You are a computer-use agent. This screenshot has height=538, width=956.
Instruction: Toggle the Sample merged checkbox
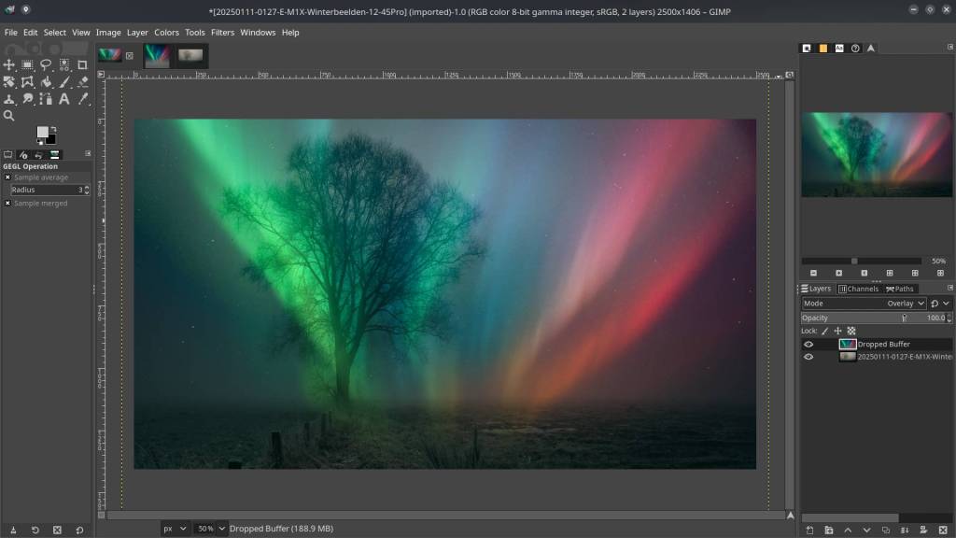(x=7, y=203)
